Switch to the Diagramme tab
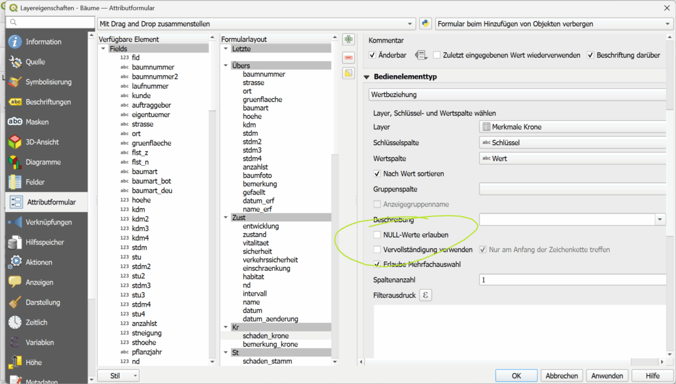Viewport: 676px width, 384px height. coord(43,162)
